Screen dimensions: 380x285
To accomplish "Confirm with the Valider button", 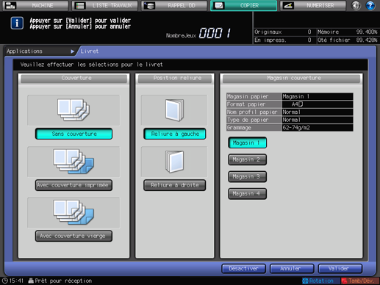I will pyautogui.click(x=340, y=269).
